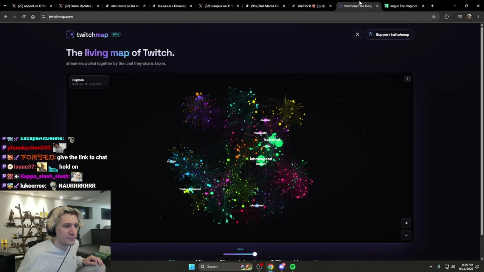This screenshot has height=272, width=484.
Task: Open the Chrome three-dot menu
Action: tap(478, 17)
